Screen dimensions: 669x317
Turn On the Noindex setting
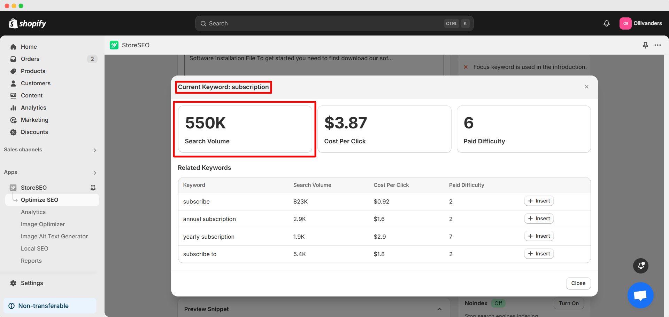point(568,303)
